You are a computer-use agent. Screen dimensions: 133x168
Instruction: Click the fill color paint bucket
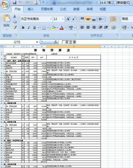(x=53, y=28)
